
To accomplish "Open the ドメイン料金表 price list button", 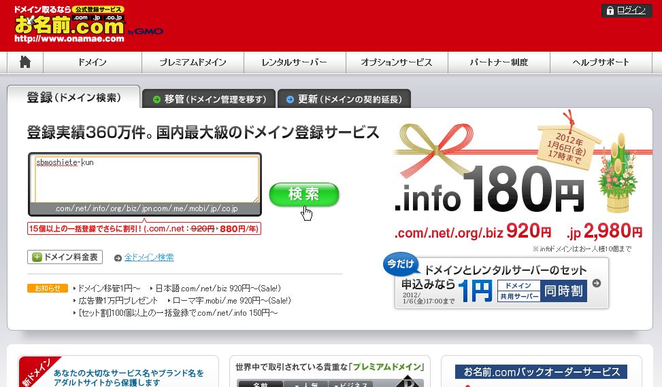I will [65, 257].
